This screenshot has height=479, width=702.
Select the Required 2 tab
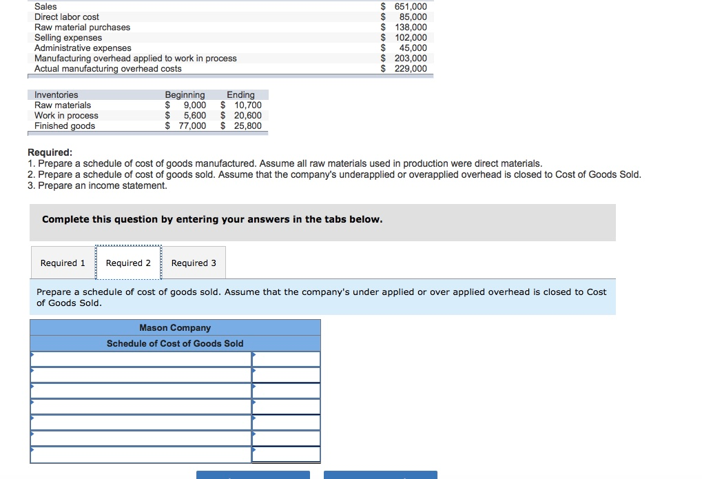(129, 263)
